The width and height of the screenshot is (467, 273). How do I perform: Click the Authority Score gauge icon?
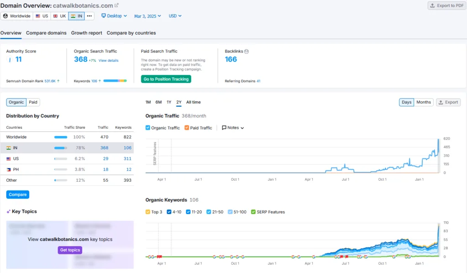point(10,60)
